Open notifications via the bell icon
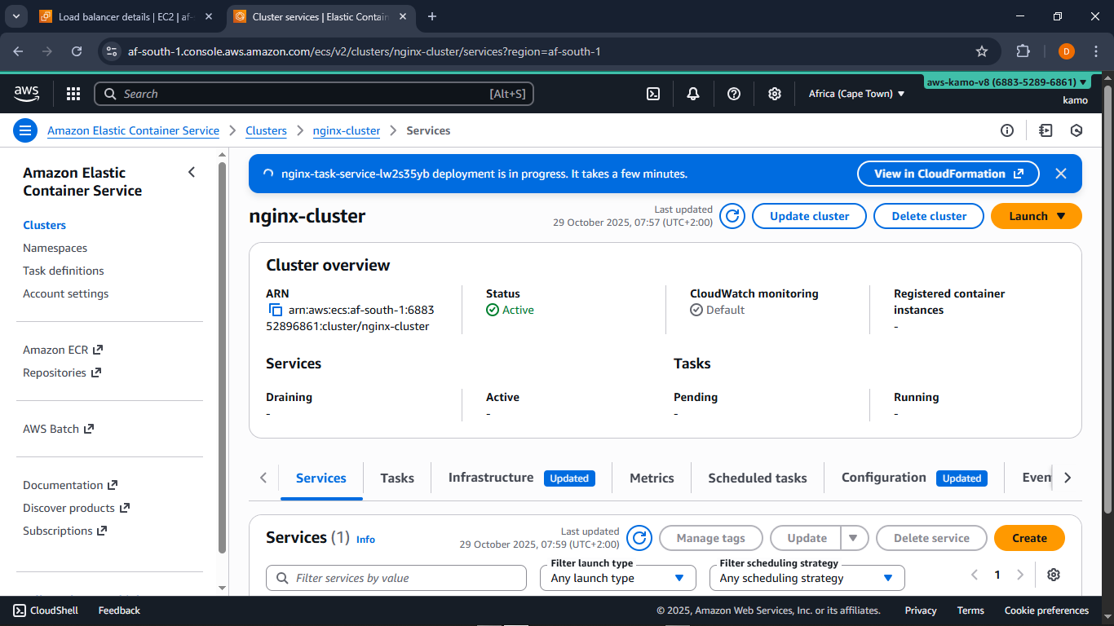 point(692,94)
